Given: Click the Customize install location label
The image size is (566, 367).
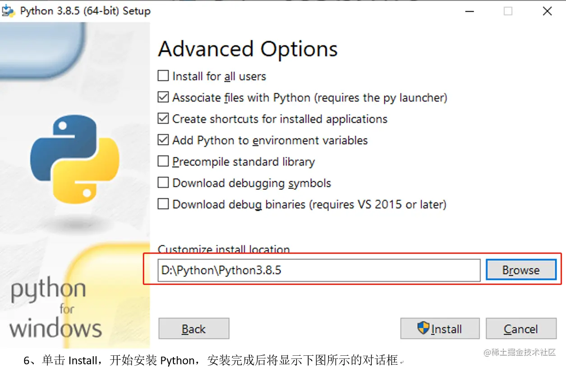Looking at the screenshot, I should click(x=224, y=249).
